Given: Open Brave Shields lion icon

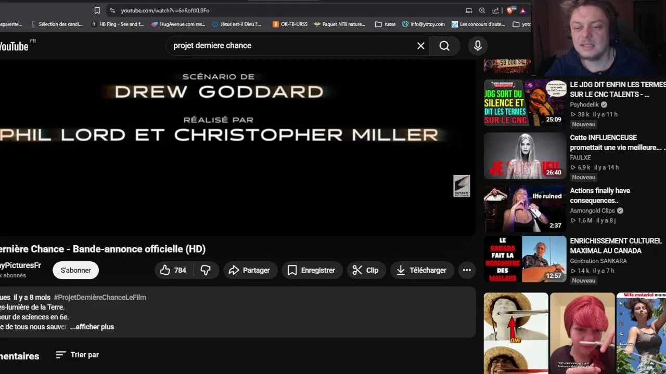Looking at the screenshot, I should [510, 10].
